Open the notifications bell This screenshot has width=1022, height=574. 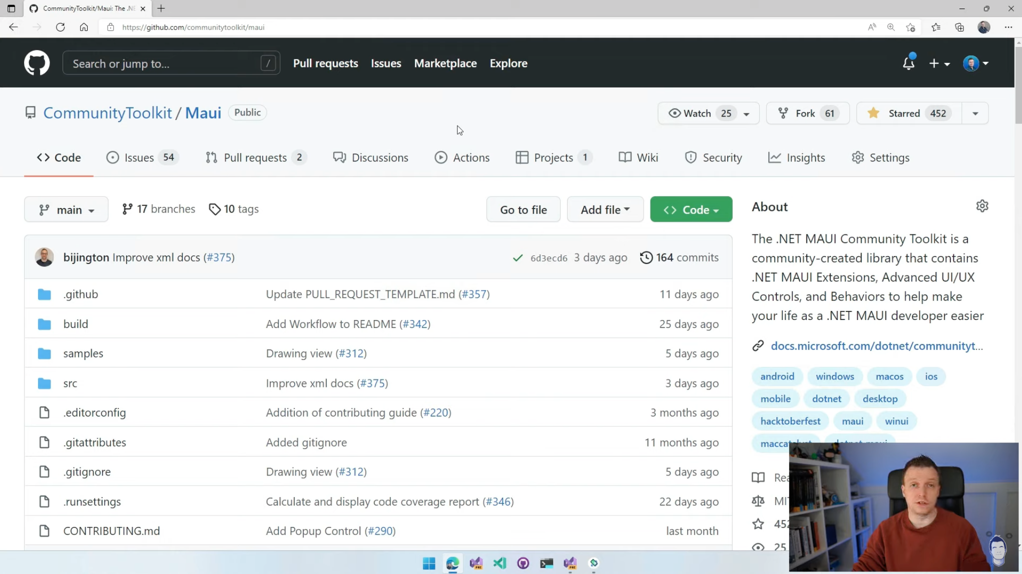908,63
